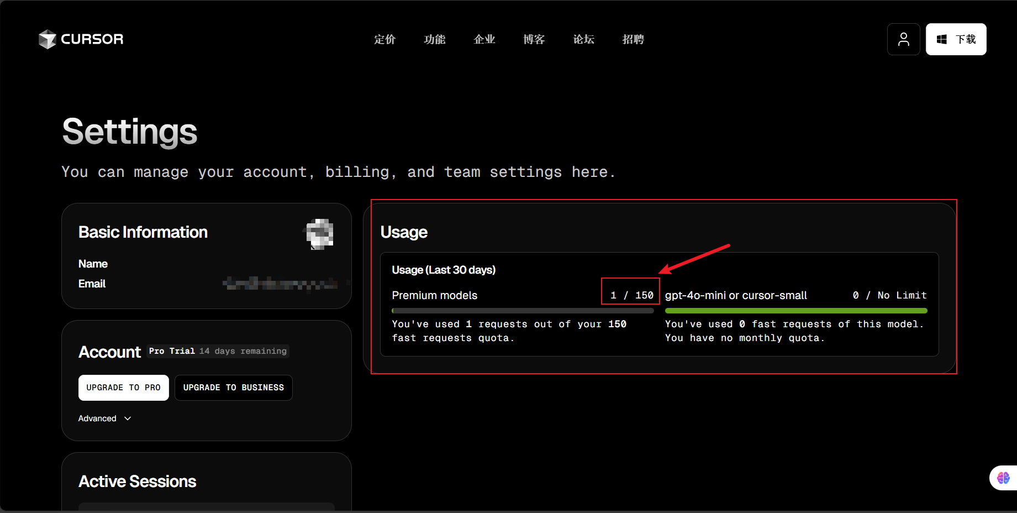Click the CURSOR wordmark text
The width and height of the screenshot is (1017, 513).
tap(92, 39)
